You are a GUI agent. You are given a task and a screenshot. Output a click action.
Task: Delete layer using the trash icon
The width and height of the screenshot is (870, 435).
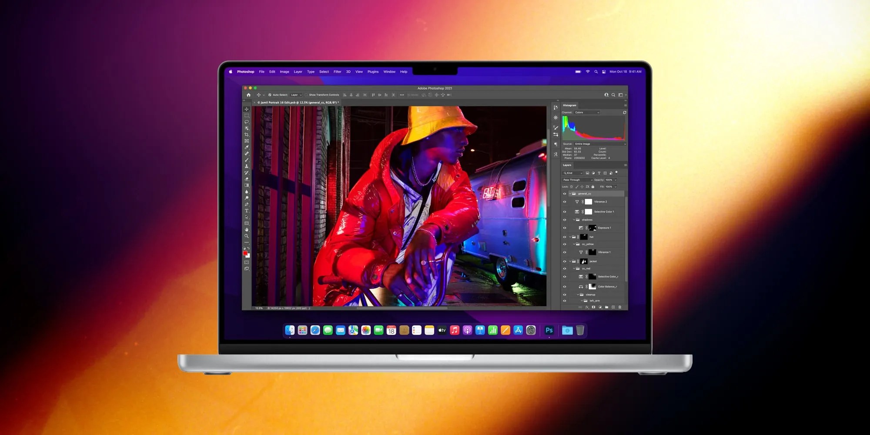[620, 307]
